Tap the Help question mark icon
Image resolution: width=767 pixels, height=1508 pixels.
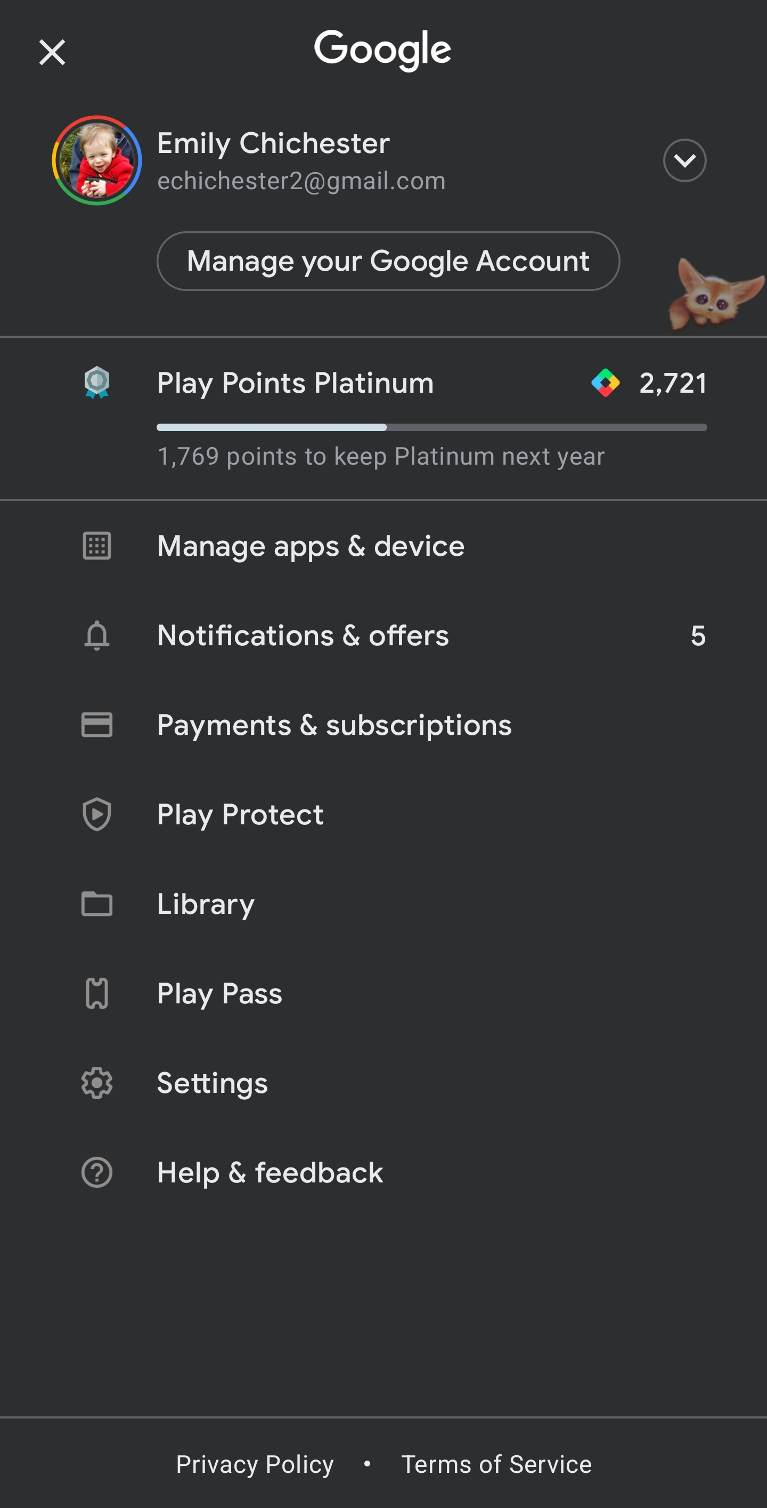[x=96, y=1173]
